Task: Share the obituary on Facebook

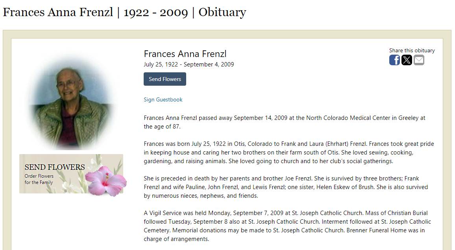Action: 394,60
